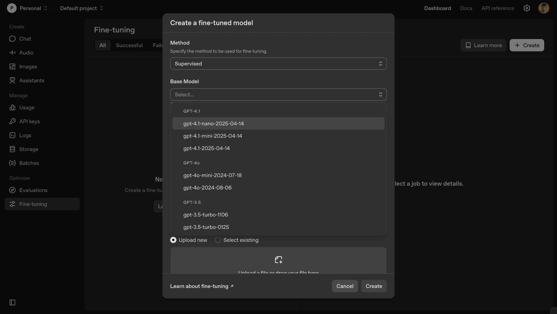Select Fine-tuning sidebar item
557x314 pixels.
42,204
